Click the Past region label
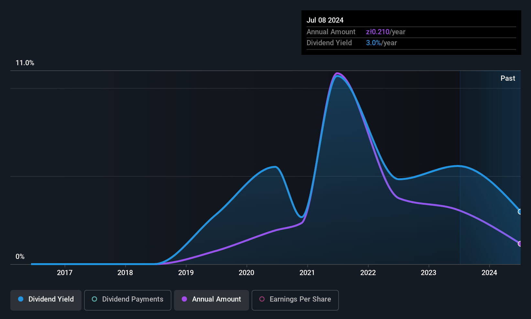The height and width of the screenshot is (319, 531). tap(508, 78)
